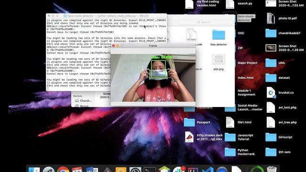This screenshot has width=306, height=172.
Task: Minimize the Frame video window
Action: (x=118, y=46)
